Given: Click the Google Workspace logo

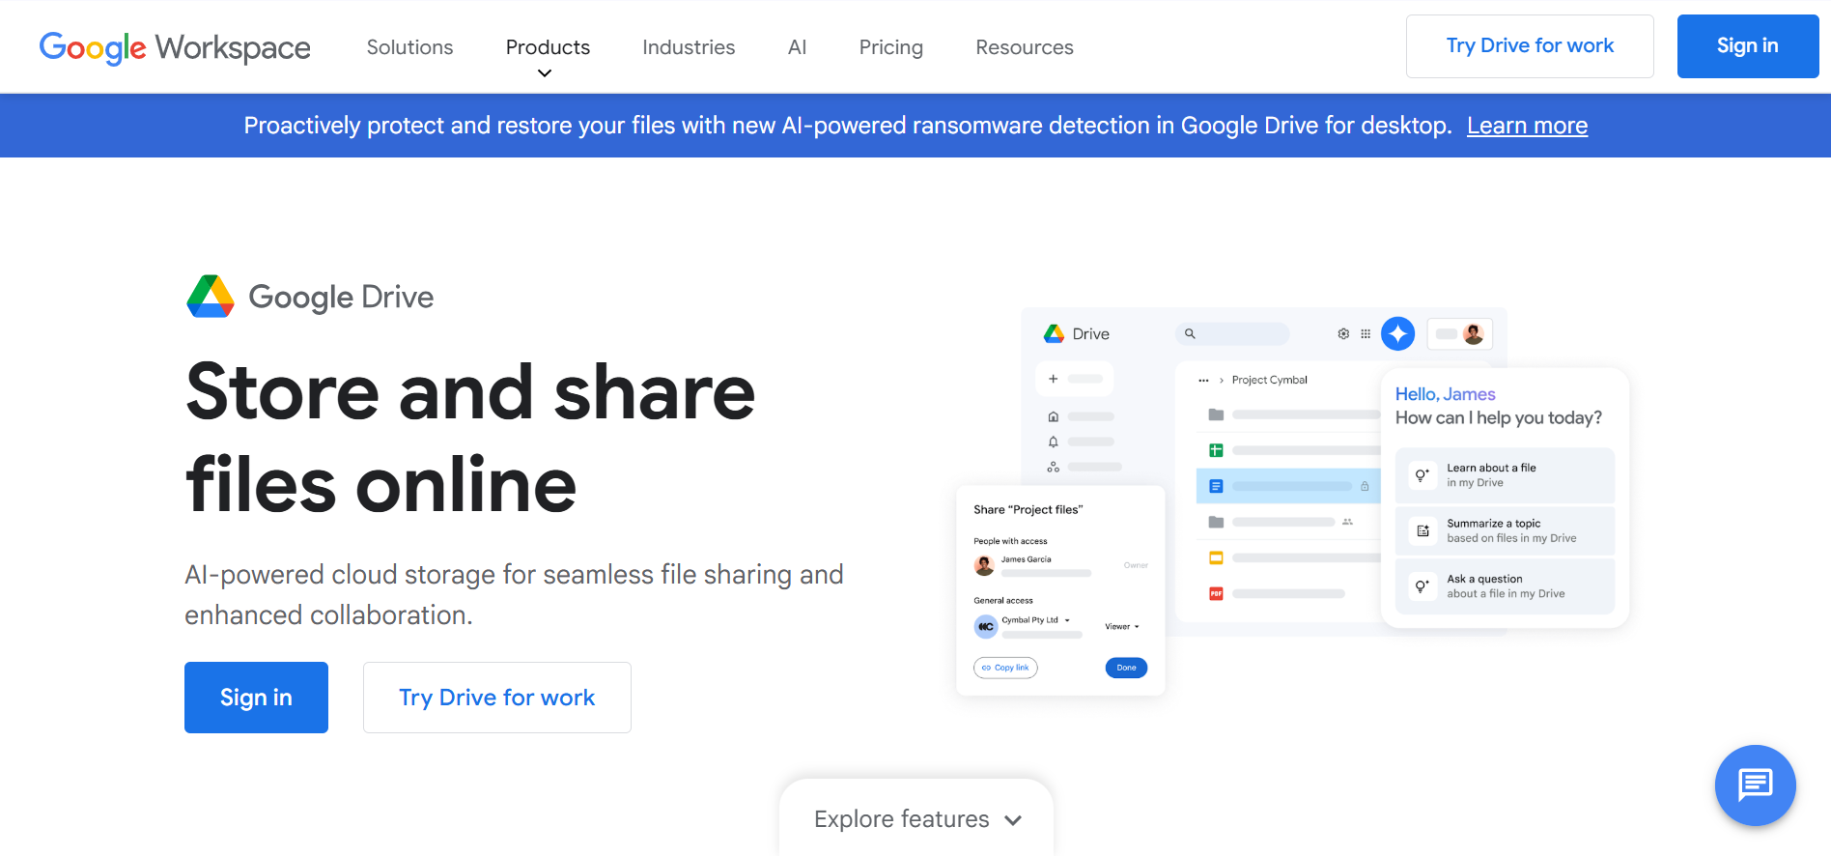Looking at the screenshot, I should (x=175, y=47).
